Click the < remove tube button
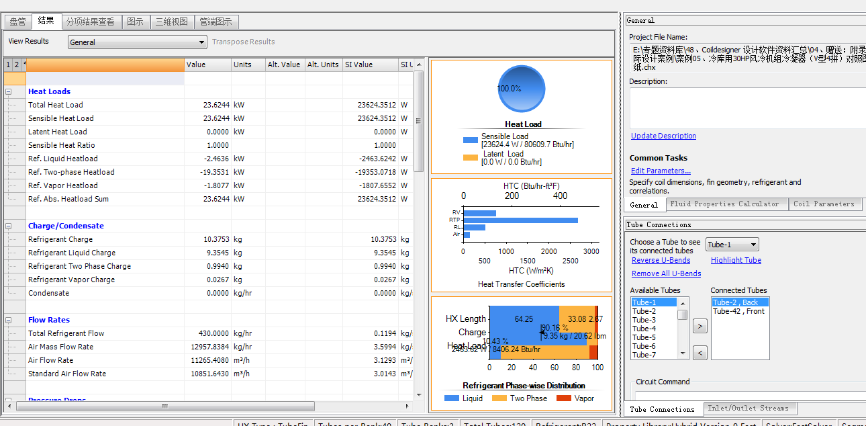 click(x=700, y=352)
